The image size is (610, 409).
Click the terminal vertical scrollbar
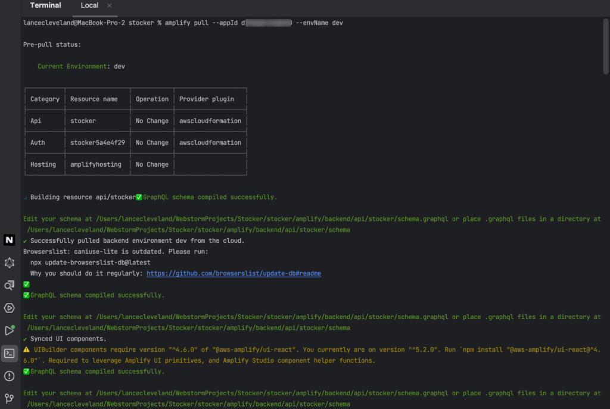click(606, 48)
